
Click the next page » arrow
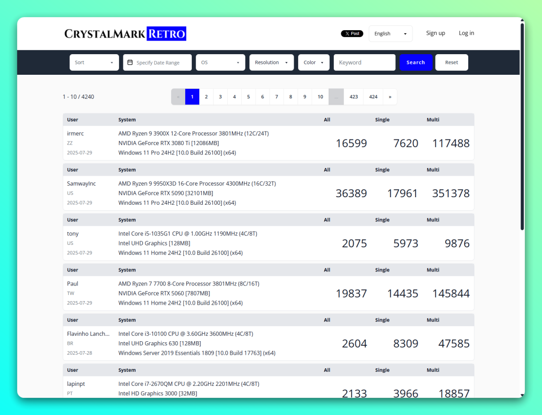pyautogui.click(x=390, y=97)
